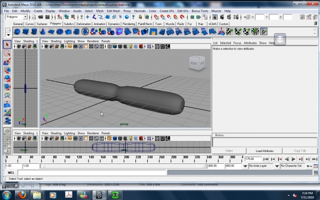
Task: Open the input mode dropdown before X field
Action: pos(247,18)
